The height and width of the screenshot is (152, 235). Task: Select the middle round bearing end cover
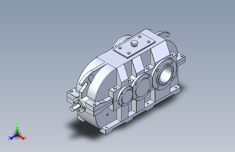142,87
